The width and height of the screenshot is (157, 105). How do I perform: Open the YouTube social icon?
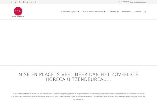20,2
